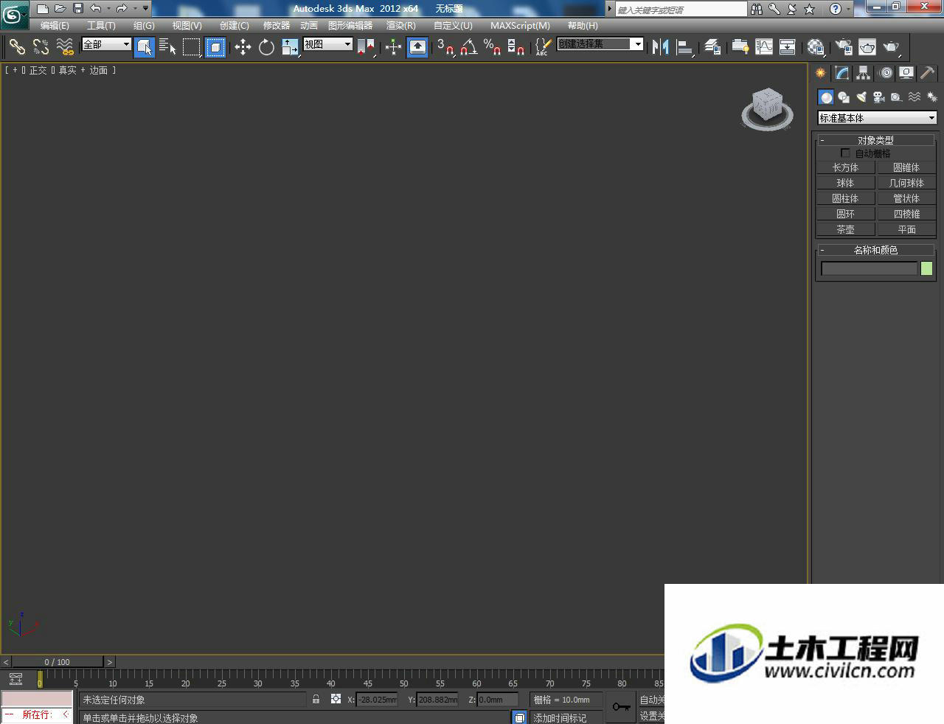This screenshot has width=944, height=724.
Task: Click the Render Production teapot icon
Action: (892, 47)
